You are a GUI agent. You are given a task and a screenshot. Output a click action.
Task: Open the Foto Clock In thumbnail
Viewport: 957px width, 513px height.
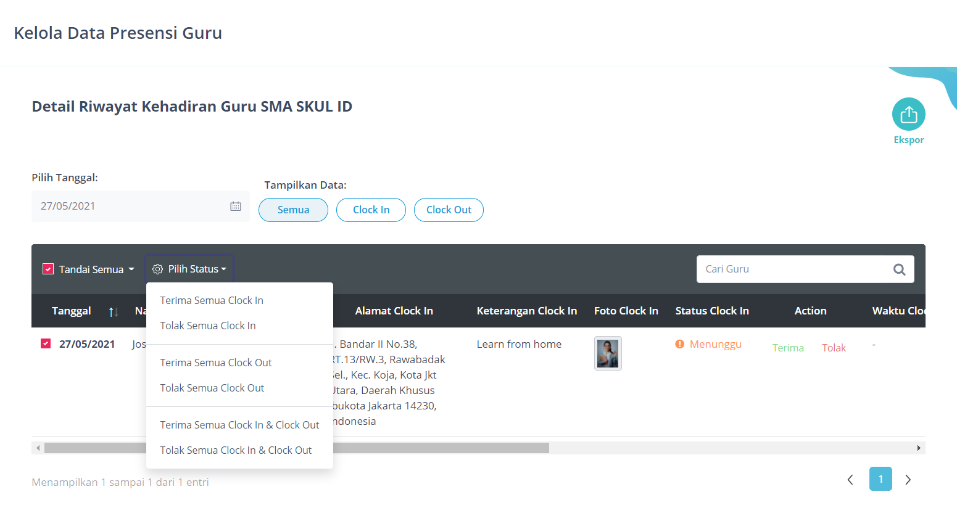(608, 353)
